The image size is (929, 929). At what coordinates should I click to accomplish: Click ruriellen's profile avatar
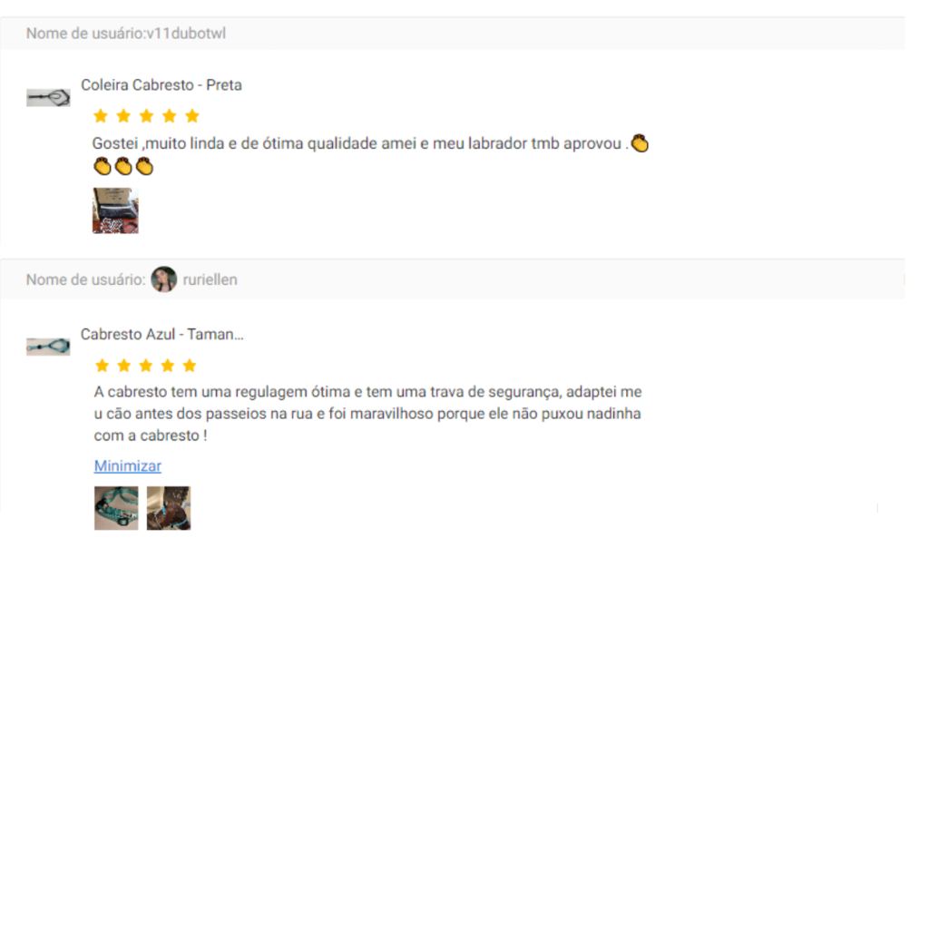click(x=164, y=279)
